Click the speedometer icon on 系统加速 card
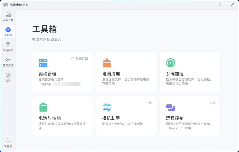Screen dimensions: 239x152 tap(170, 63)
